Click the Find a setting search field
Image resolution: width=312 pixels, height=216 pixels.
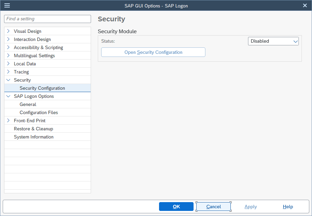click(x=47, y=19)
